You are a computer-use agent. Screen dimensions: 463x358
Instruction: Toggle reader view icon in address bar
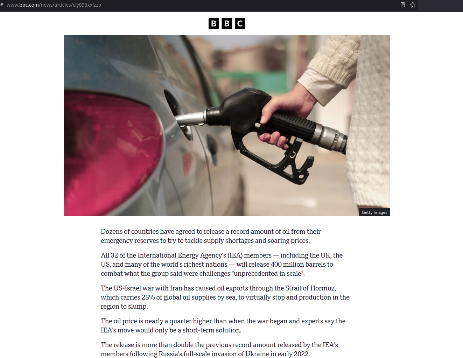(403, 5)
